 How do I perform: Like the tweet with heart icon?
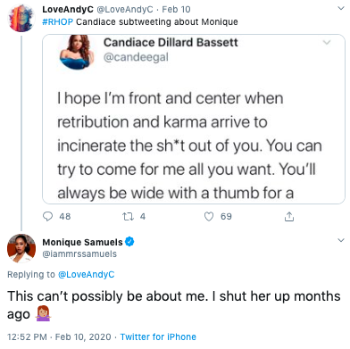209,216
